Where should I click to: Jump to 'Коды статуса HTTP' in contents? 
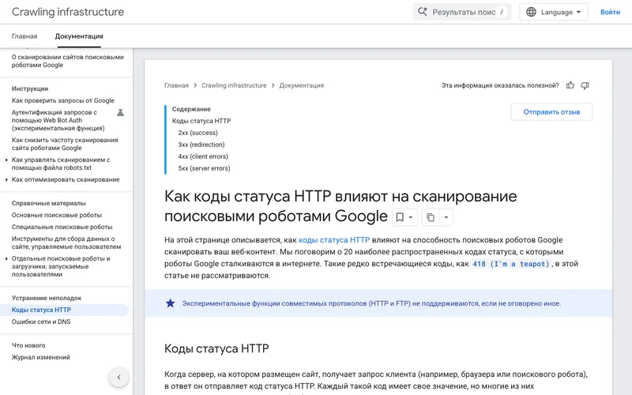point(201,121)
